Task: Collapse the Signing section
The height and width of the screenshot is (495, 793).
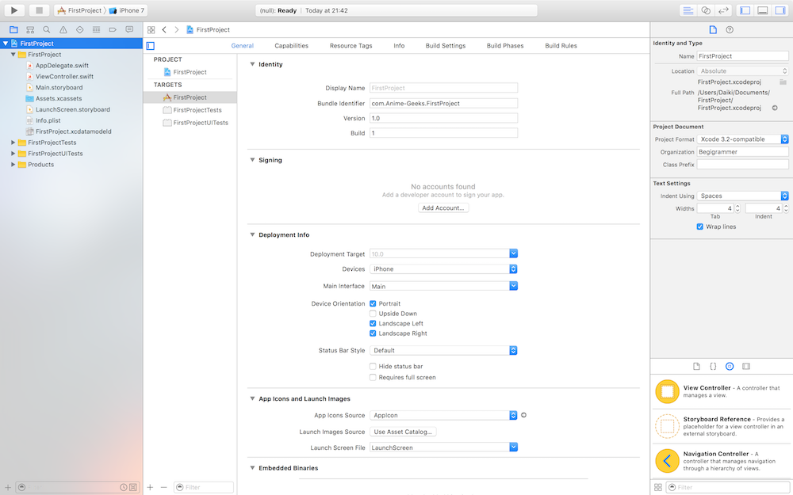Action: pyautogui.click(x=252, y=160)
